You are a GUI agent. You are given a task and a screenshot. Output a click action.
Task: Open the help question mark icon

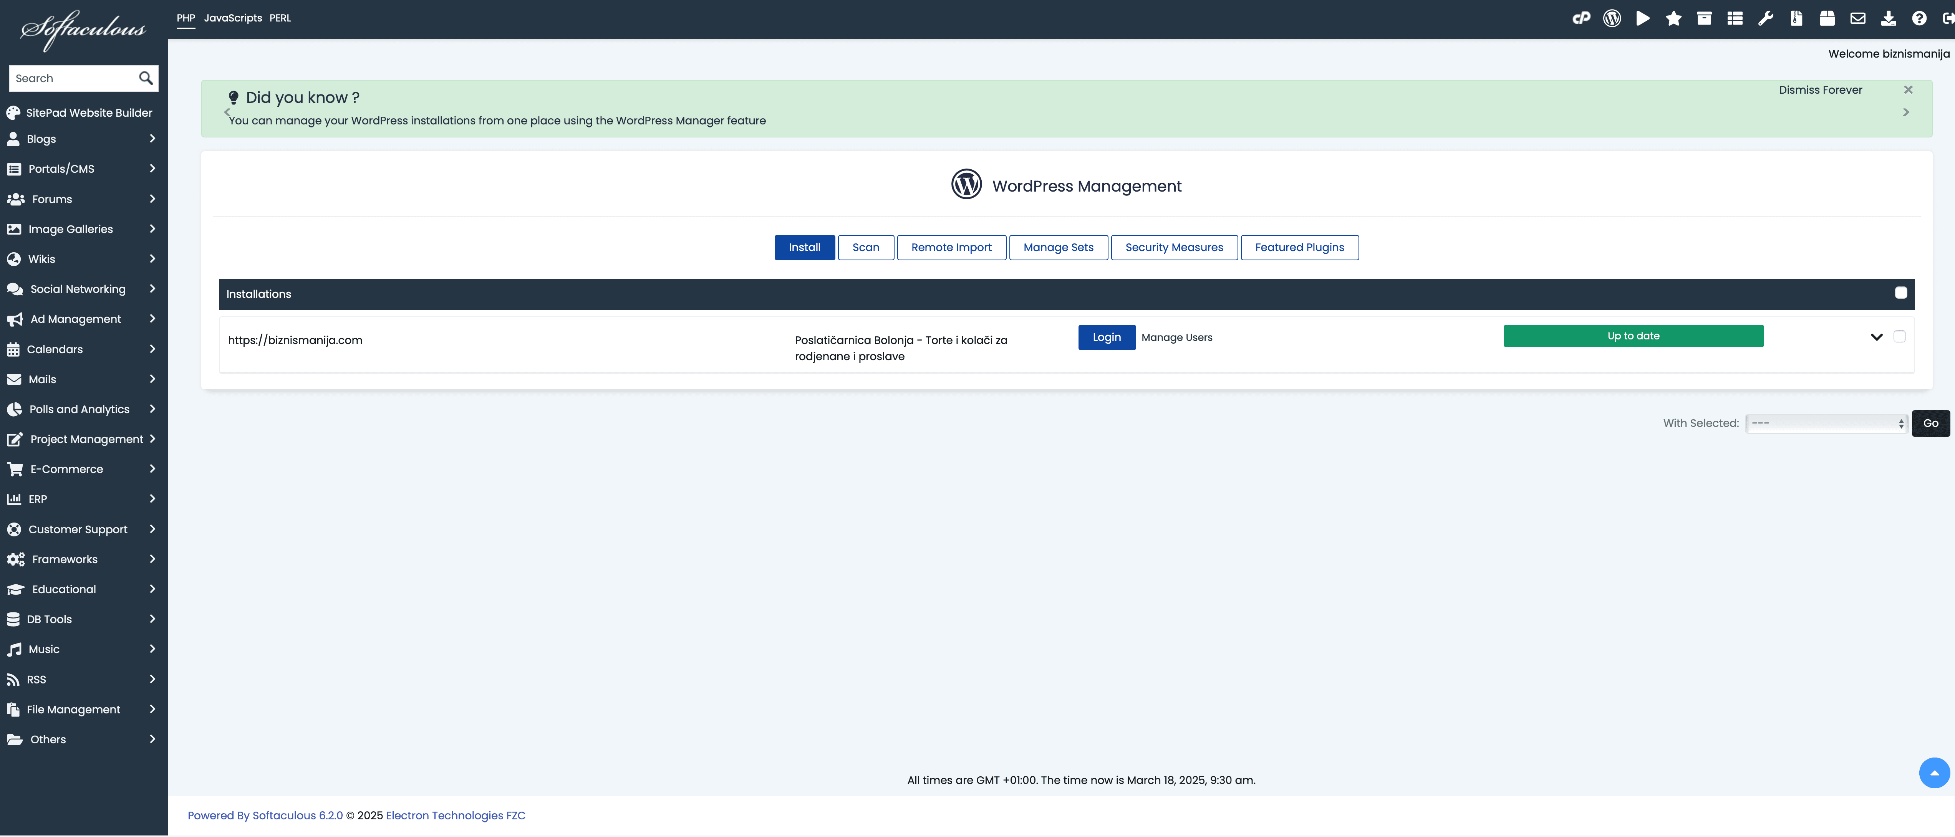(x=1919, y=18)
